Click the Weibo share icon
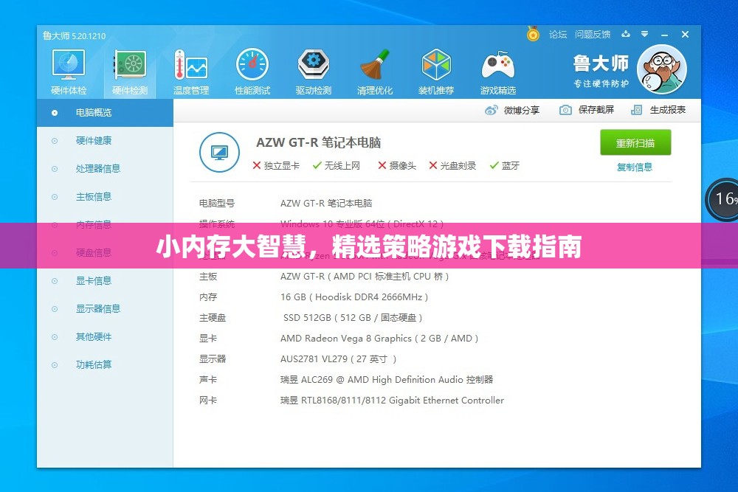 [492, 110]
